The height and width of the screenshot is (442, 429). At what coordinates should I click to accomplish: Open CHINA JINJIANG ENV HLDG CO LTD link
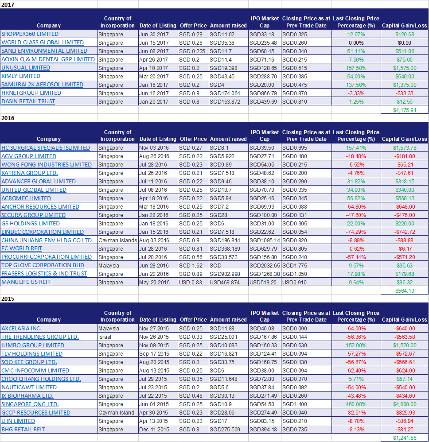pos(47,240)
